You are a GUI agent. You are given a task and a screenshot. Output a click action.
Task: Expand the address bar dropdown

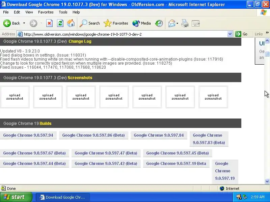point(230,34)
